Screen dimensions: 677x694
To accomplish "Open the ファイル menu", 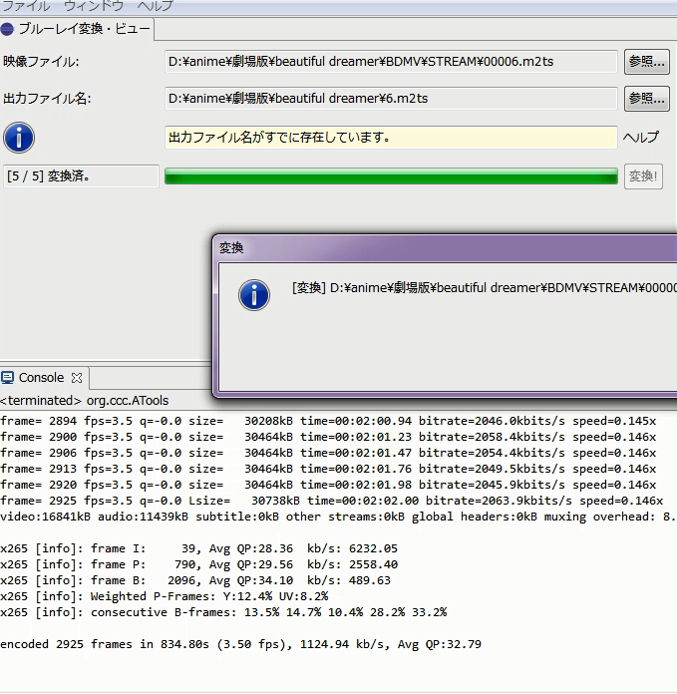I will [x=26, y=6].
